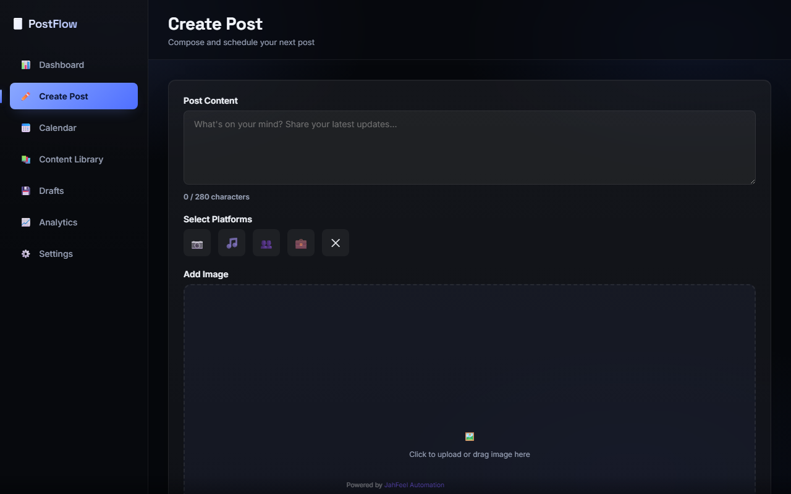
Task: Click the 'Select Platforms' label
Action: click(218, 219)
